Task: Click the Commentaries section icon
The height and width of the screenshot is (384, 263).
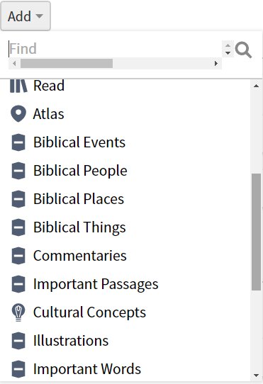Action: tap(18, 256)
